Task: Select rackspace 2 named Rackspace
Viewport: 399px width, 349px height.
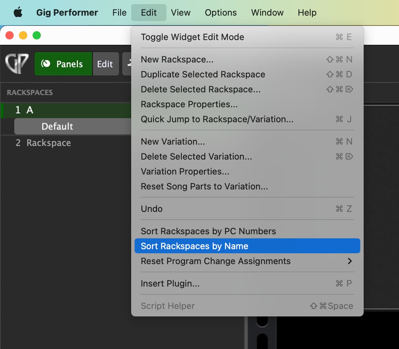Action: (49, 143)
